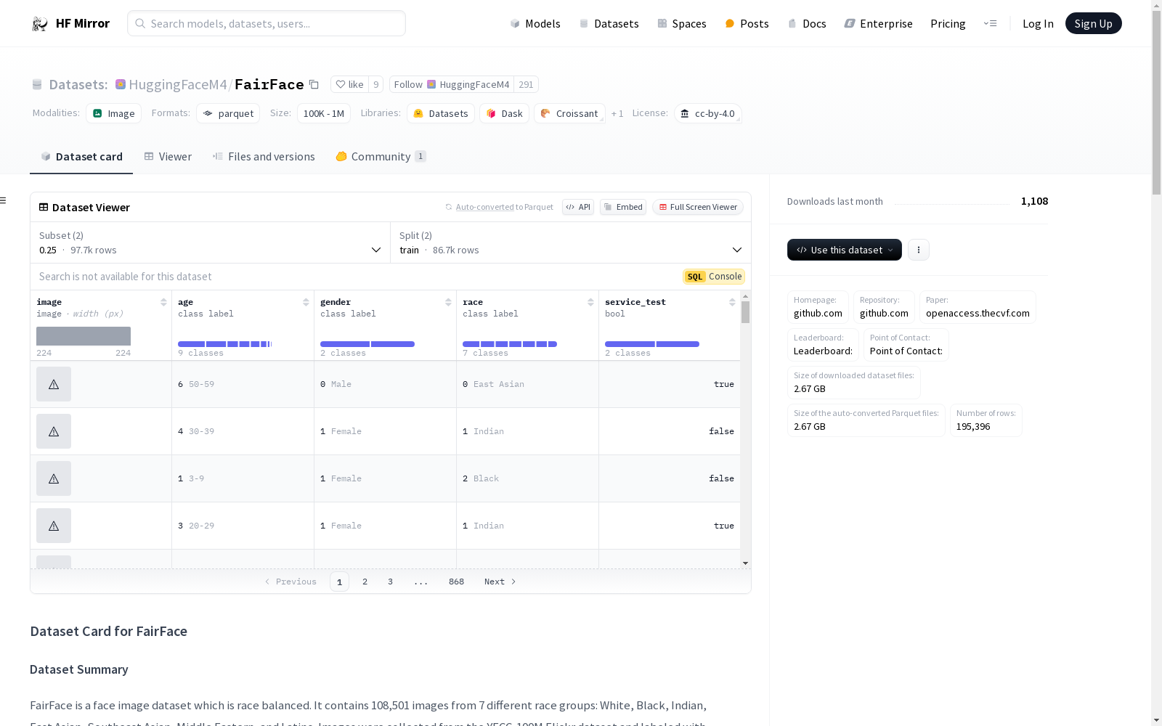
Task: Click the Embed button
Action: click(623, 207)
